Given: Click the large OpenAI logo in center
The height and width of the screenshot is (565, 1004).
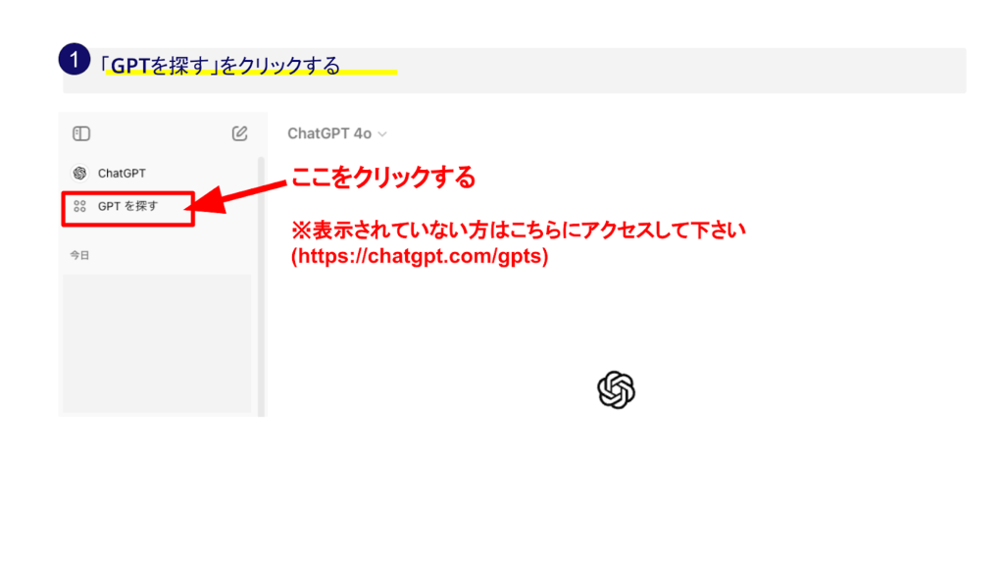Looking at the screenshot, I should click(x=616, y=390).
